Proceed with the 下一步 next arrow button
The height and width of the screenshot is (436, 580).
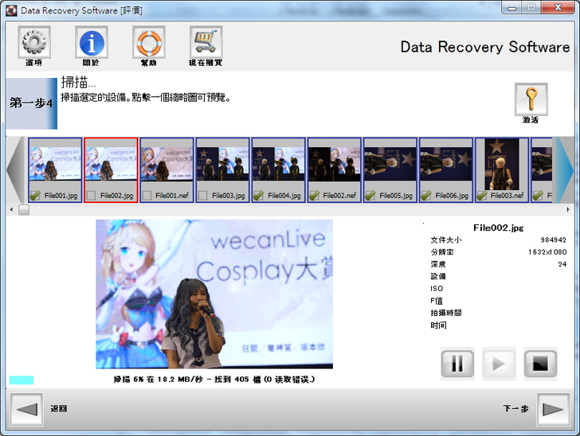553,410
